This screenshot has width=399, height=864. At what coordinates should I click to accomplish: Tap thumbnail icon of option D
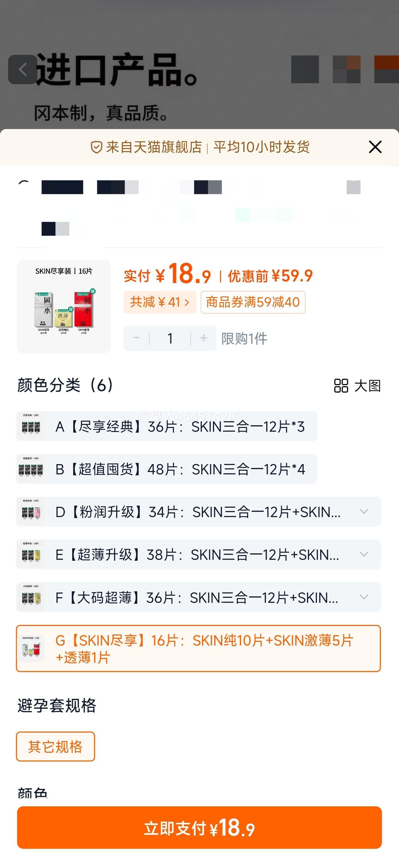tap(31, 511)
